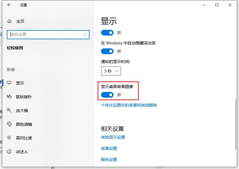This screenshot has height=169, width=239.
Task: Toggle the 显示桌面背景图像 switch
Action: pos(107,95)
